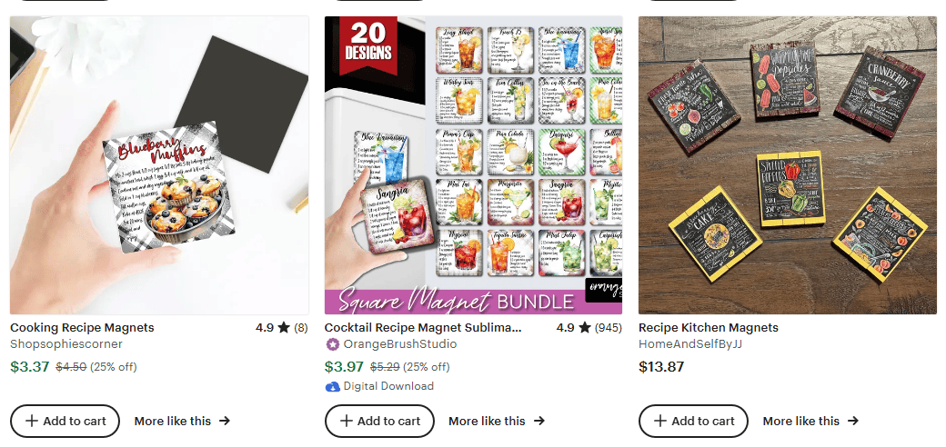The image size is (946, 447).
Task: Add Recipe Kitchen Magnets to cart
Action: tap(693, 421)
